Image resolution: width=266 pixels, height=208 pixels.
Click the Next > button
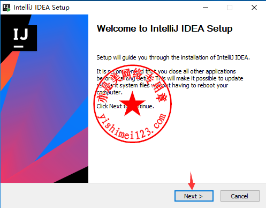[x=194, y=196]
